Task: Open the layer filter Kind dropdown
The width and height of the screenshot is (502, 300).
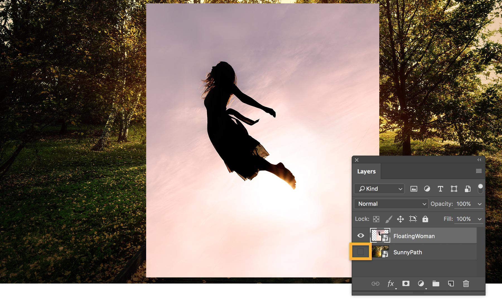Action: point(379,189)
